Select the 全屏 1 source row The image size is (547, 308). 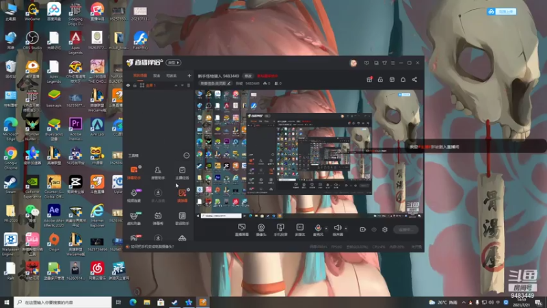click(159, 85)
